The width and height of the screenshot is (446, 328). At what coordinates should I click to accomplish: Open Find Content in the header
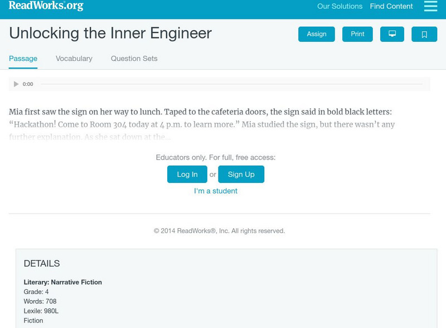point(391,7)
